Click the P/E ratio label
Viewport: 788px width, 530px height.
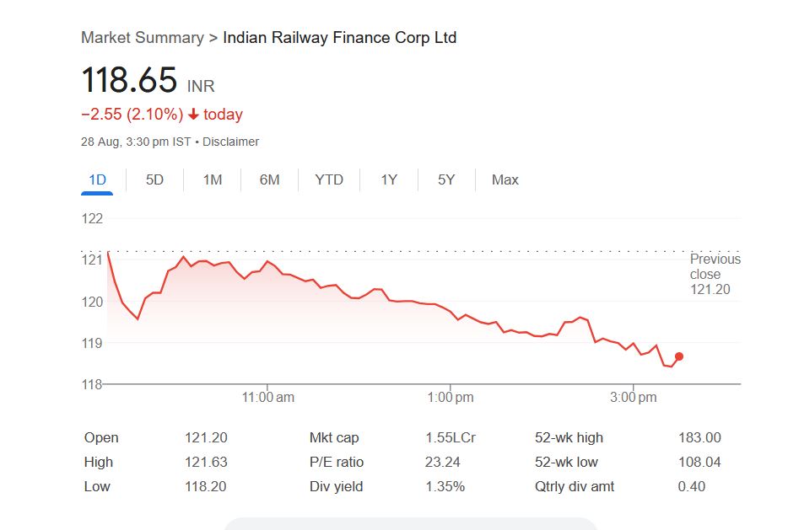[x=337, y=462]
